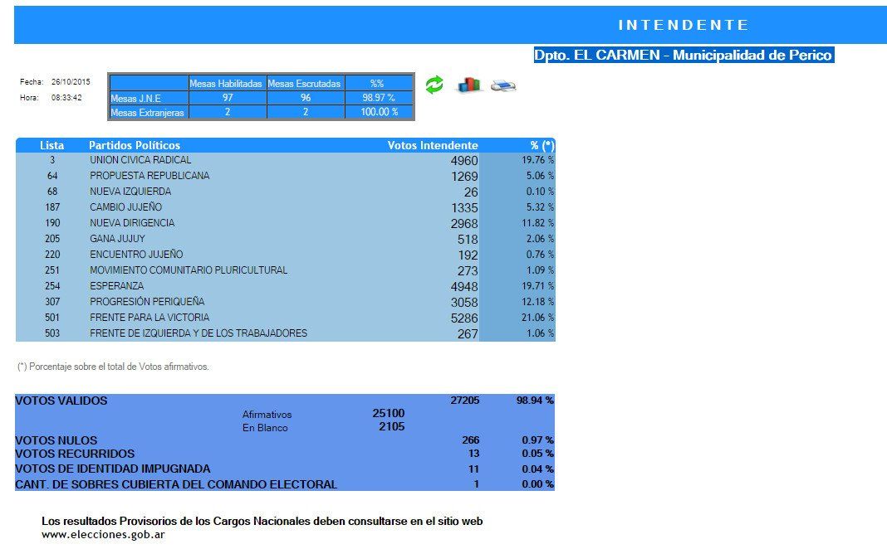
Task: Click the VOTOS VALIDOS summary label
Action: pos(61,401)
